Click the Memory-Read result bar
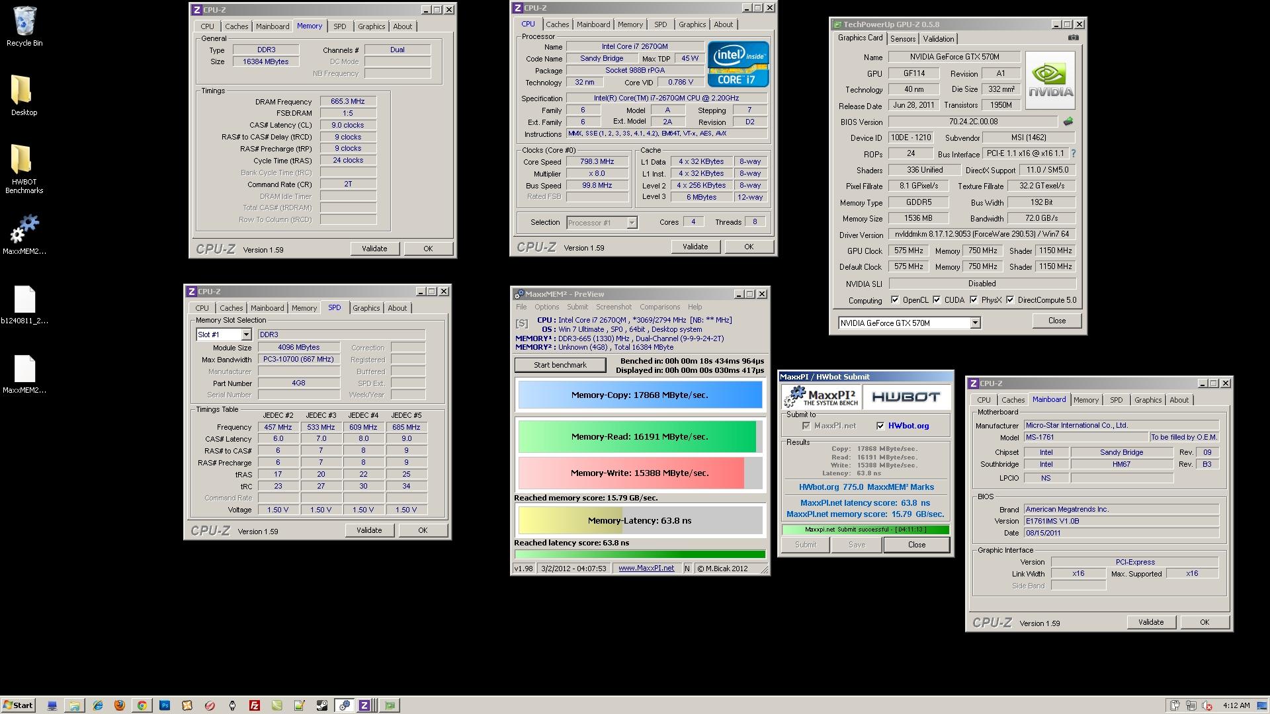This screenshot has width=1270, height=714. 640,437
